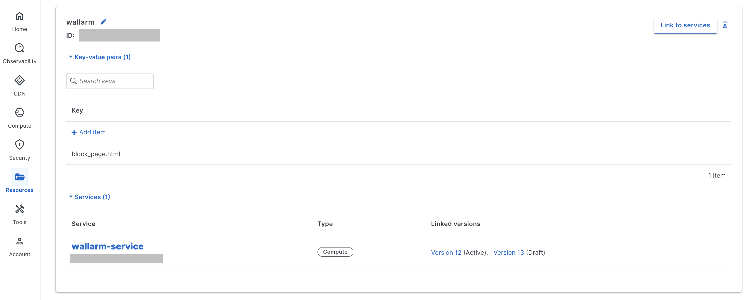Open the wallarm-service link
The height and width of the screenshot is (300, 753).
[x=107, y=246]
